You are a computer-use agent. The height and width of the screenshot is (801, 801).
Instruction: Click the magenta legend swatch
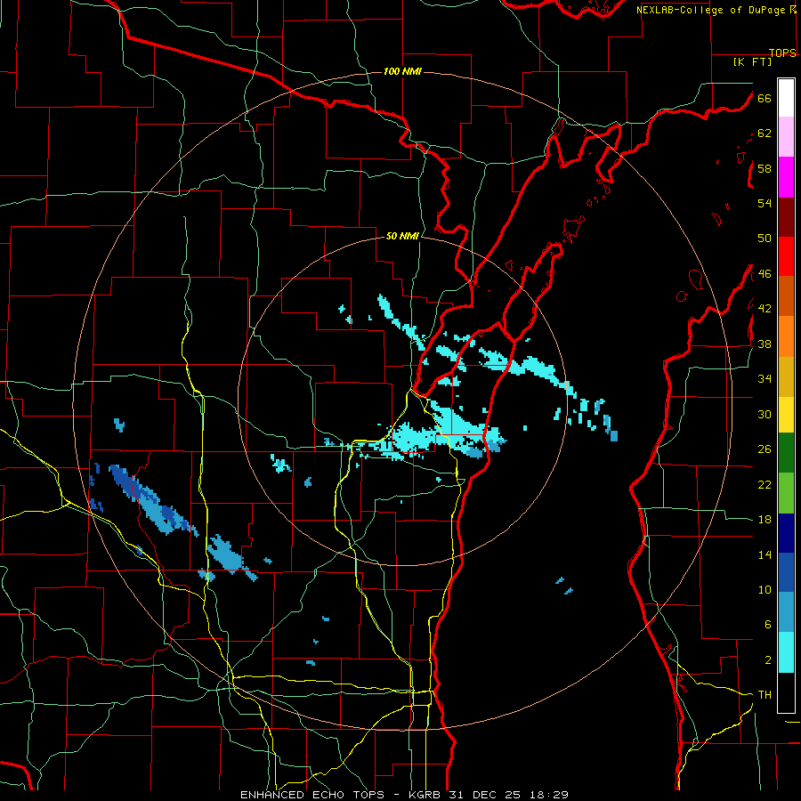point(786,177)
